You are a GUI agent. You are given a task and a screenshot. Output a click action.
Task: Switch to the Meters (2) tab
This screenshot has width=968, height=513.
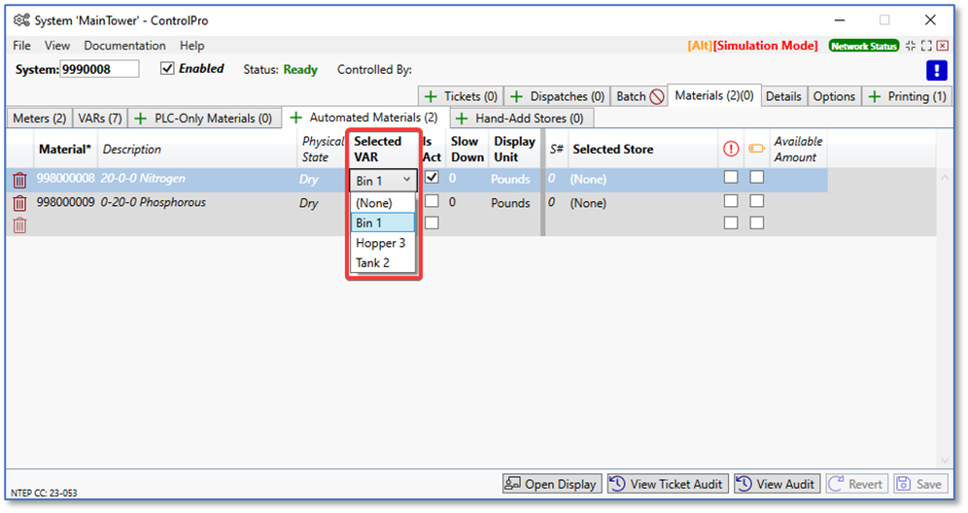39,119
